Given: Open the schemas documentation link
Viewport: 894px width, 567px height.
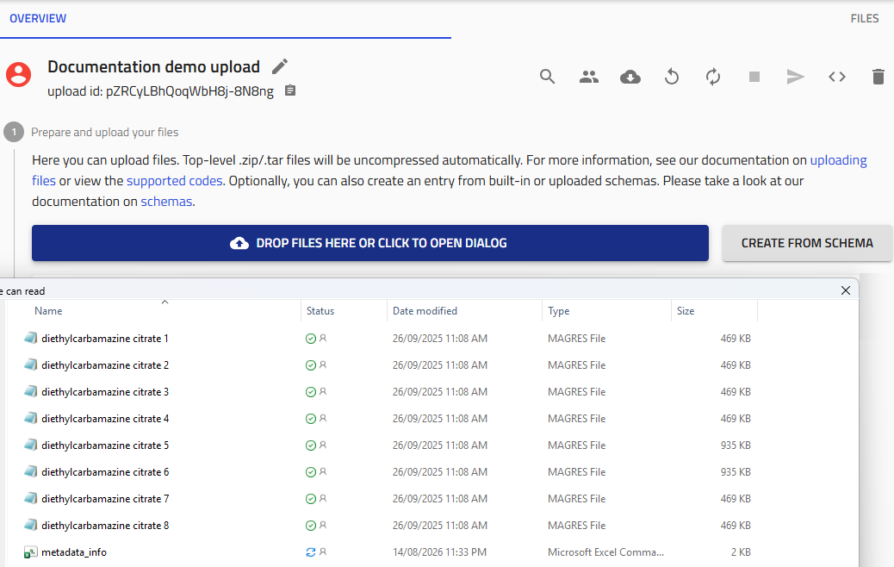Looking at the screenshot, I should (166, 202).
